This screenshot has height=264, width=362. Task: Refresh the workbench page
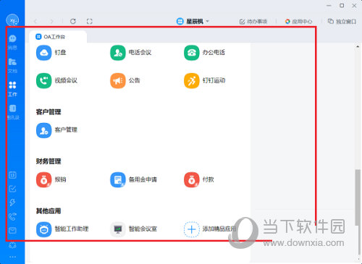[73, 22]
